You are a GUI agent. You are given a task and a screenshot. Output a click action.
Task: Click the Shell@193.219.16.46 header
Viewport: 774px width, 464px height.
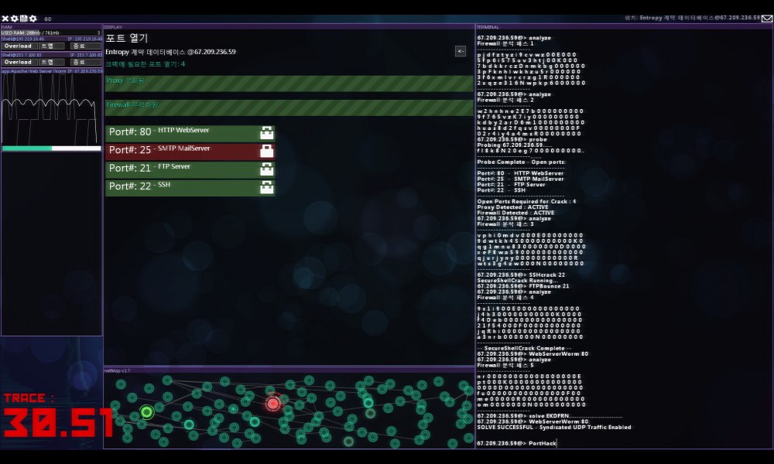click(51, 39)
